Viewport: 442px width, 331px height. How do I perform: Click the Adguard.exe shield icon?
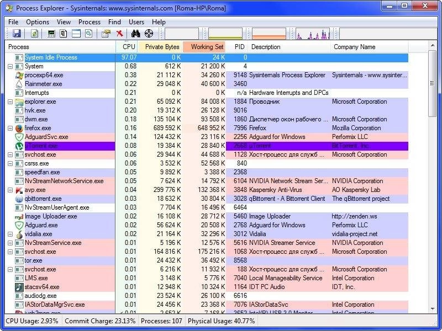[19, 225]
